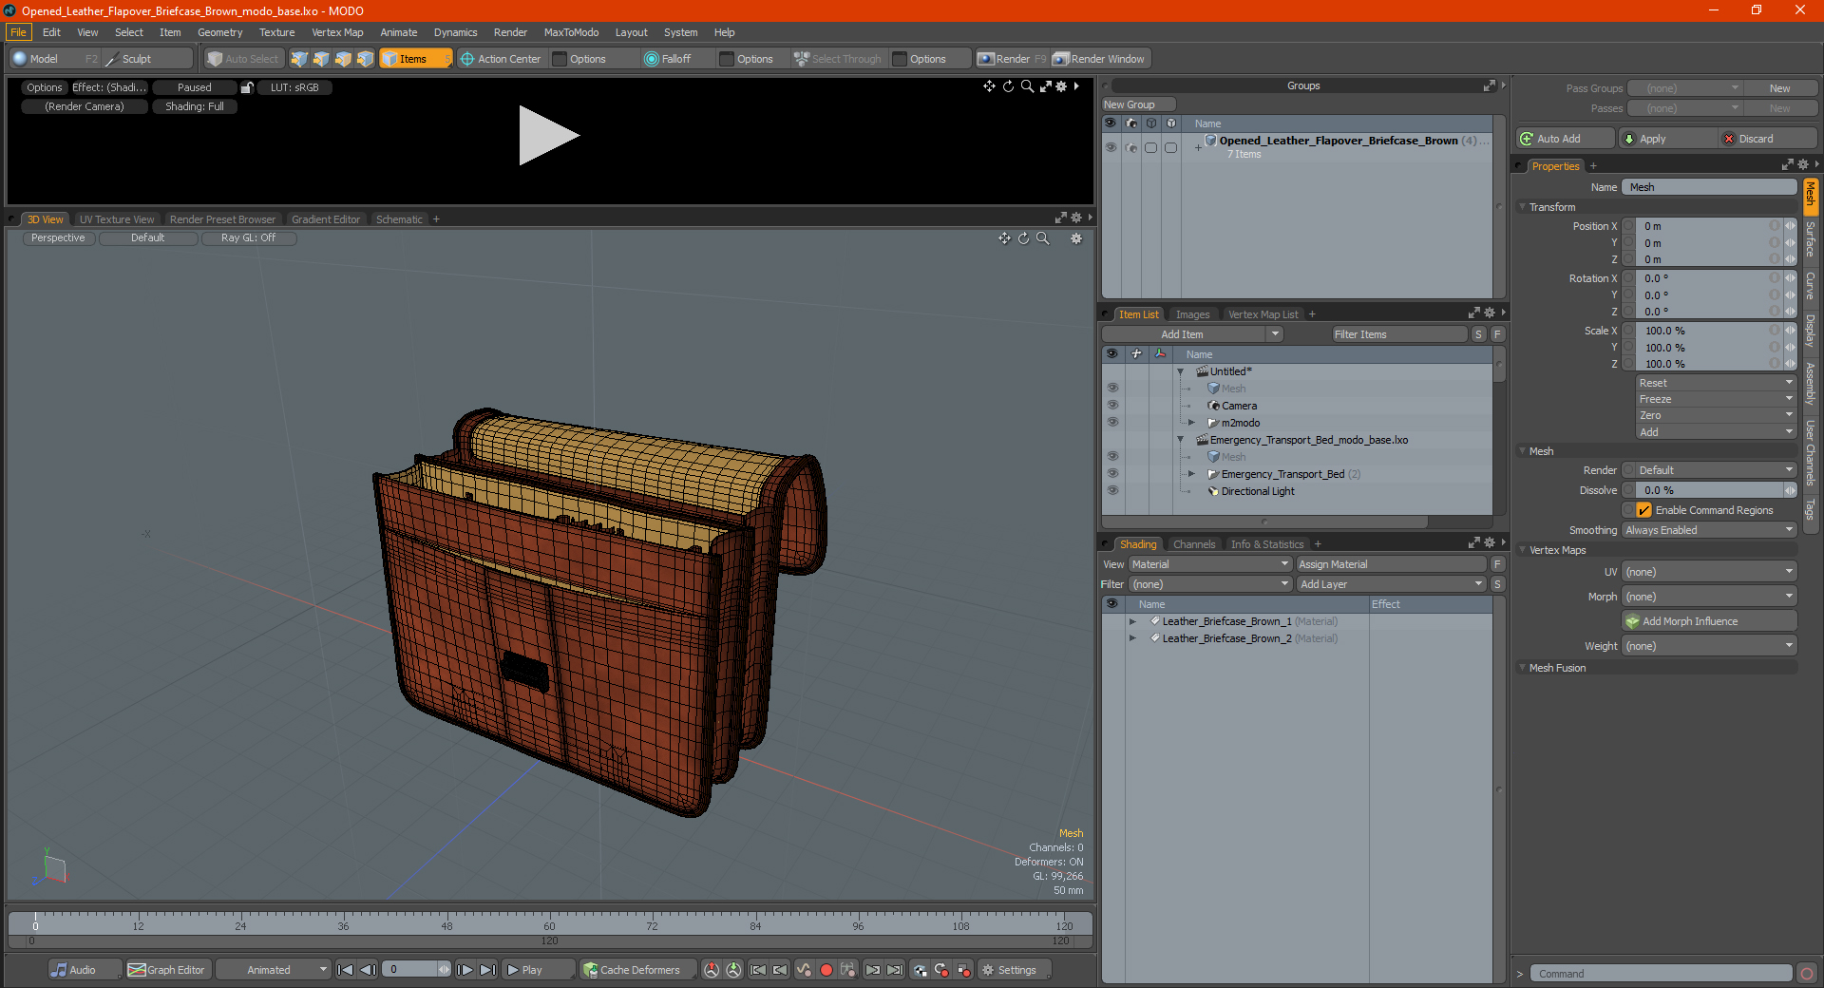Go to first frame

pos(346,970)
